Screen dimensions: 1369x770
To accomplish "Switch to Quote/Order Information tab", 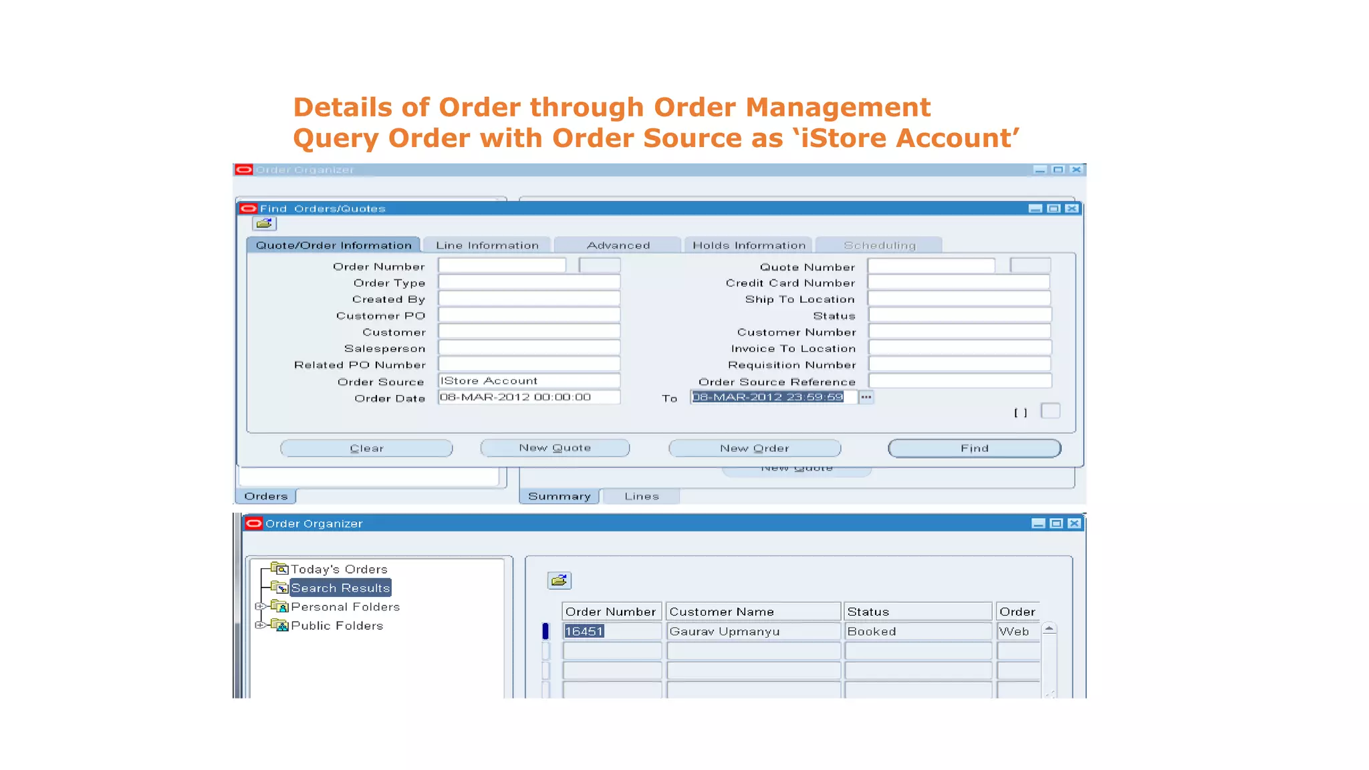I will point(334,245).
